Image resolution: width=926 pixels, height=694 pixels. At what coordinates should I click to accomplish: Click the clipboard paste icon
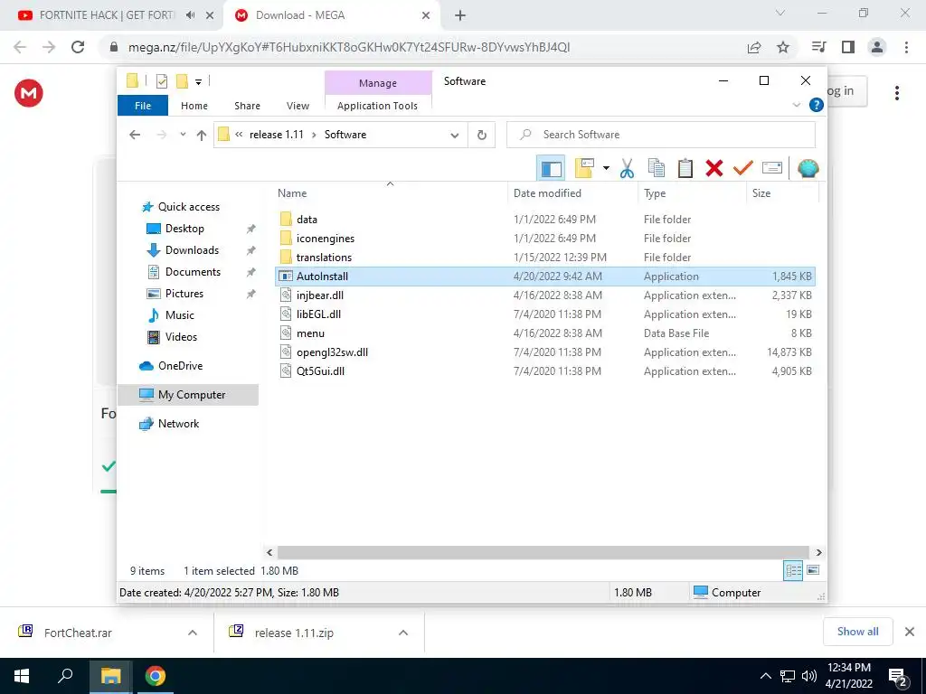pos(685,168)
